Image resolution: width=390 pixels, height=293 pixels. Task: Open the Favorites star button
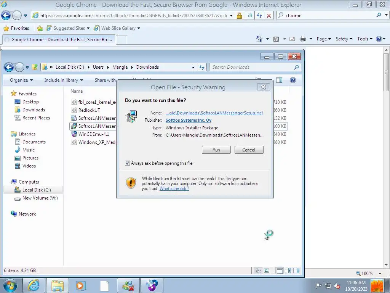[16, 28]
